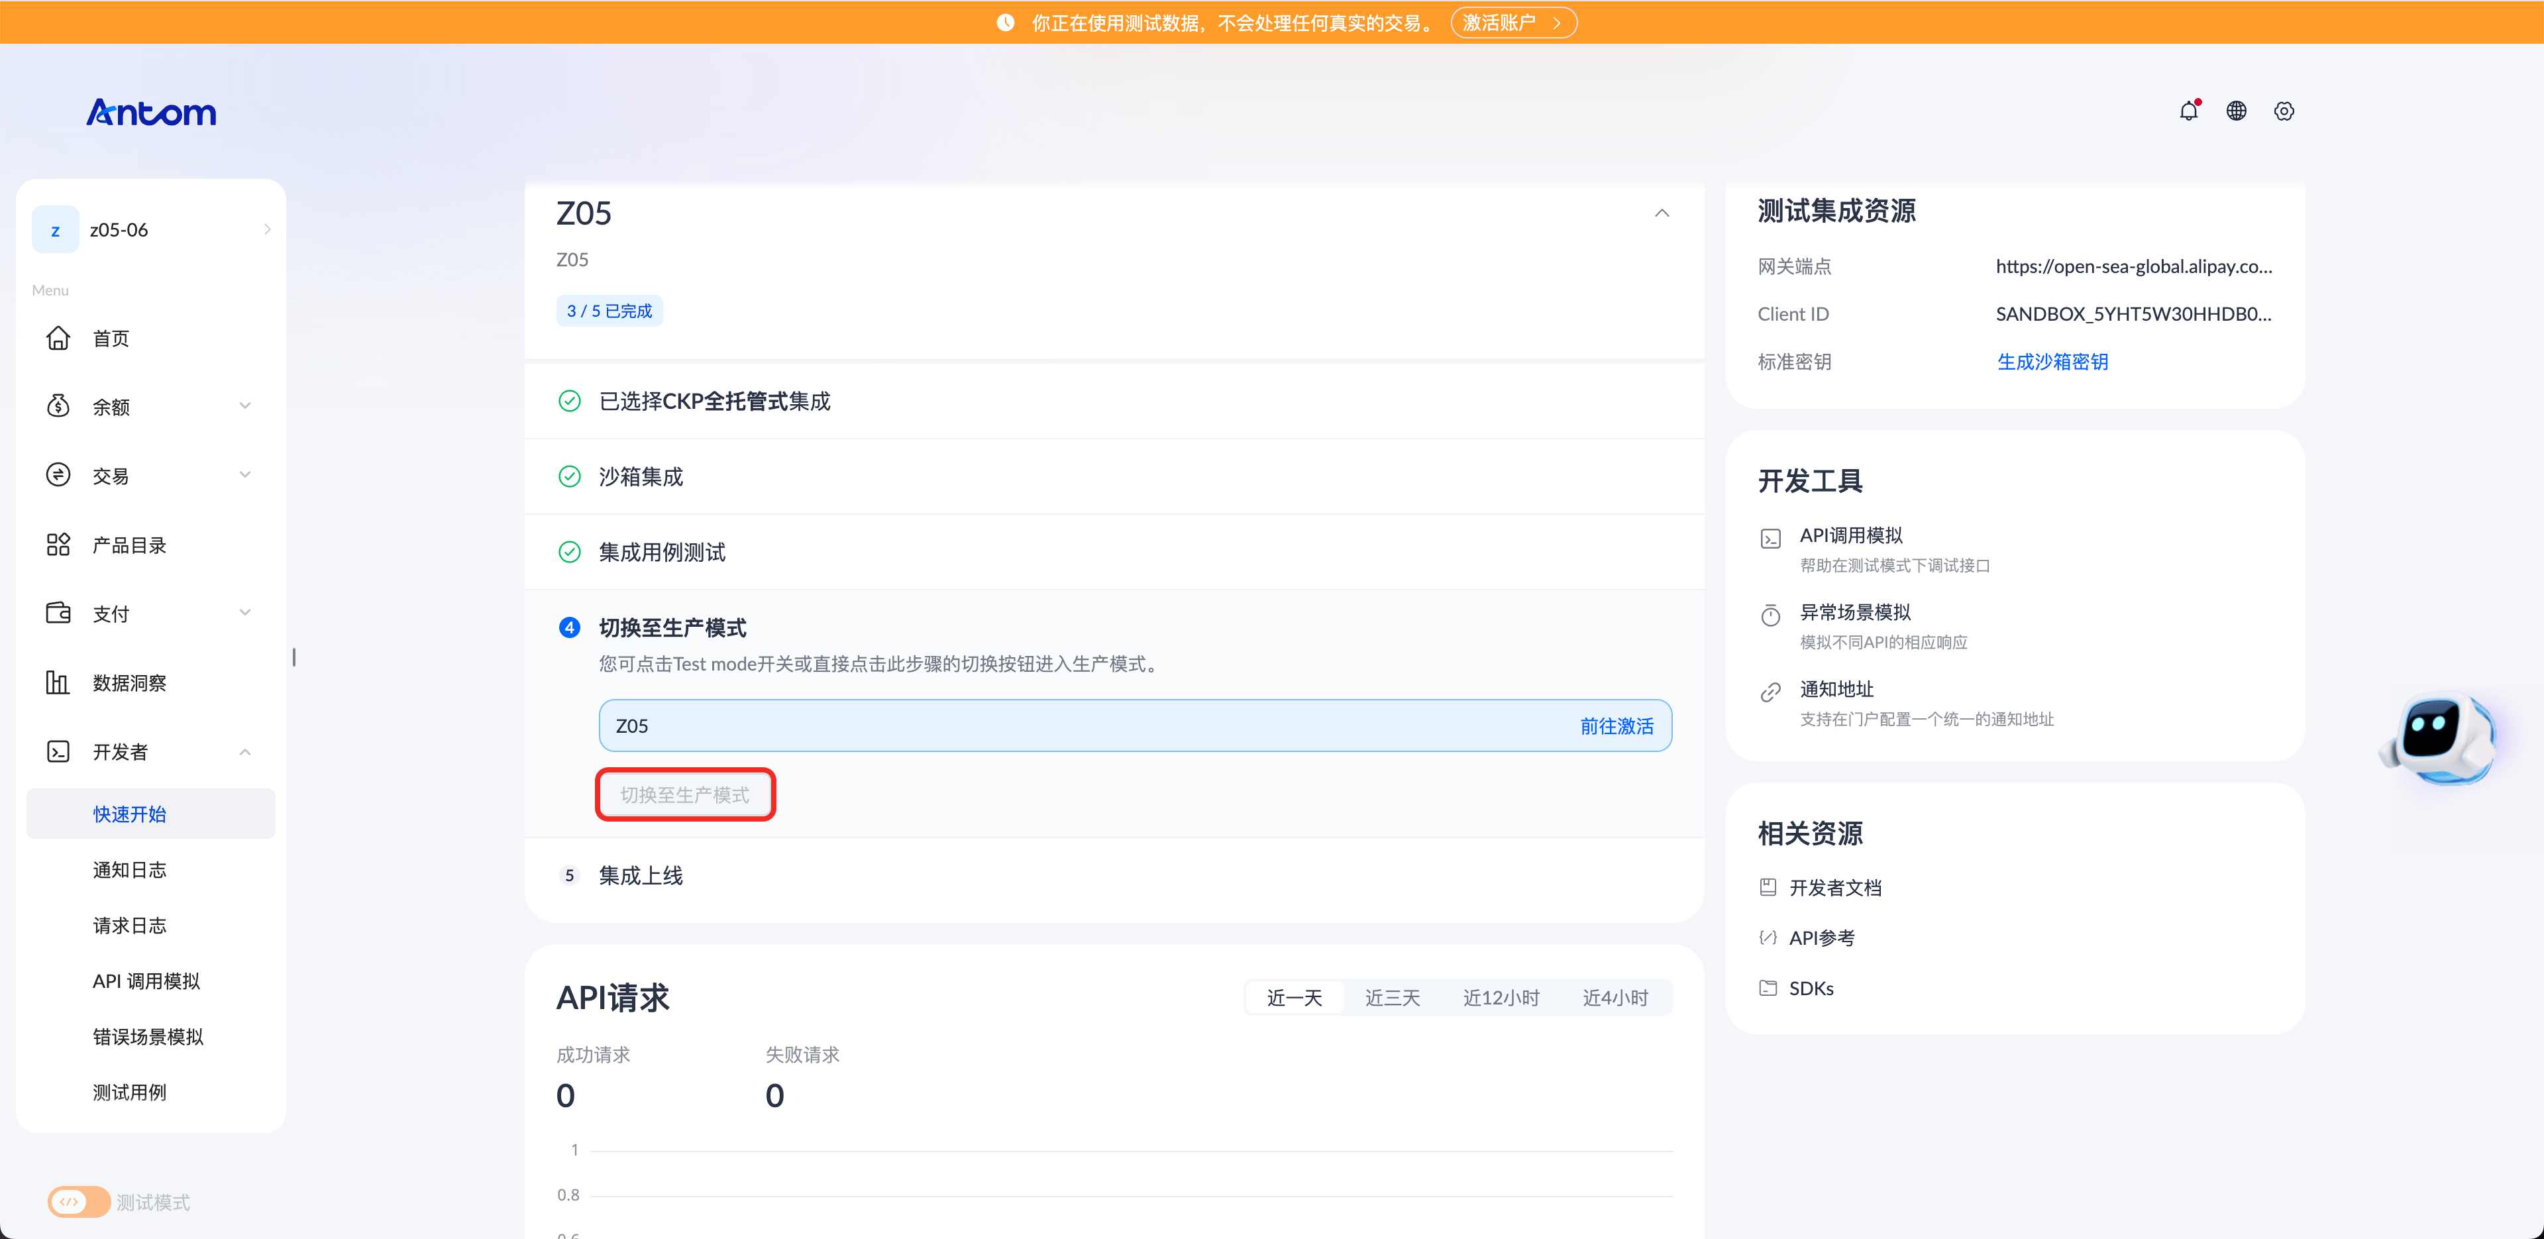Open the 通知地址 tool title
The height and width of the screenshot is (1239, 2544).
click(x=1837, y=688)
